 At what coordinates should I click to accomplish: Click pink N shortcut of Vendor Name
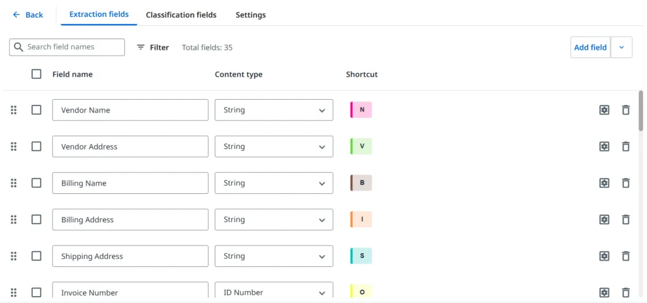coord(361,110)
